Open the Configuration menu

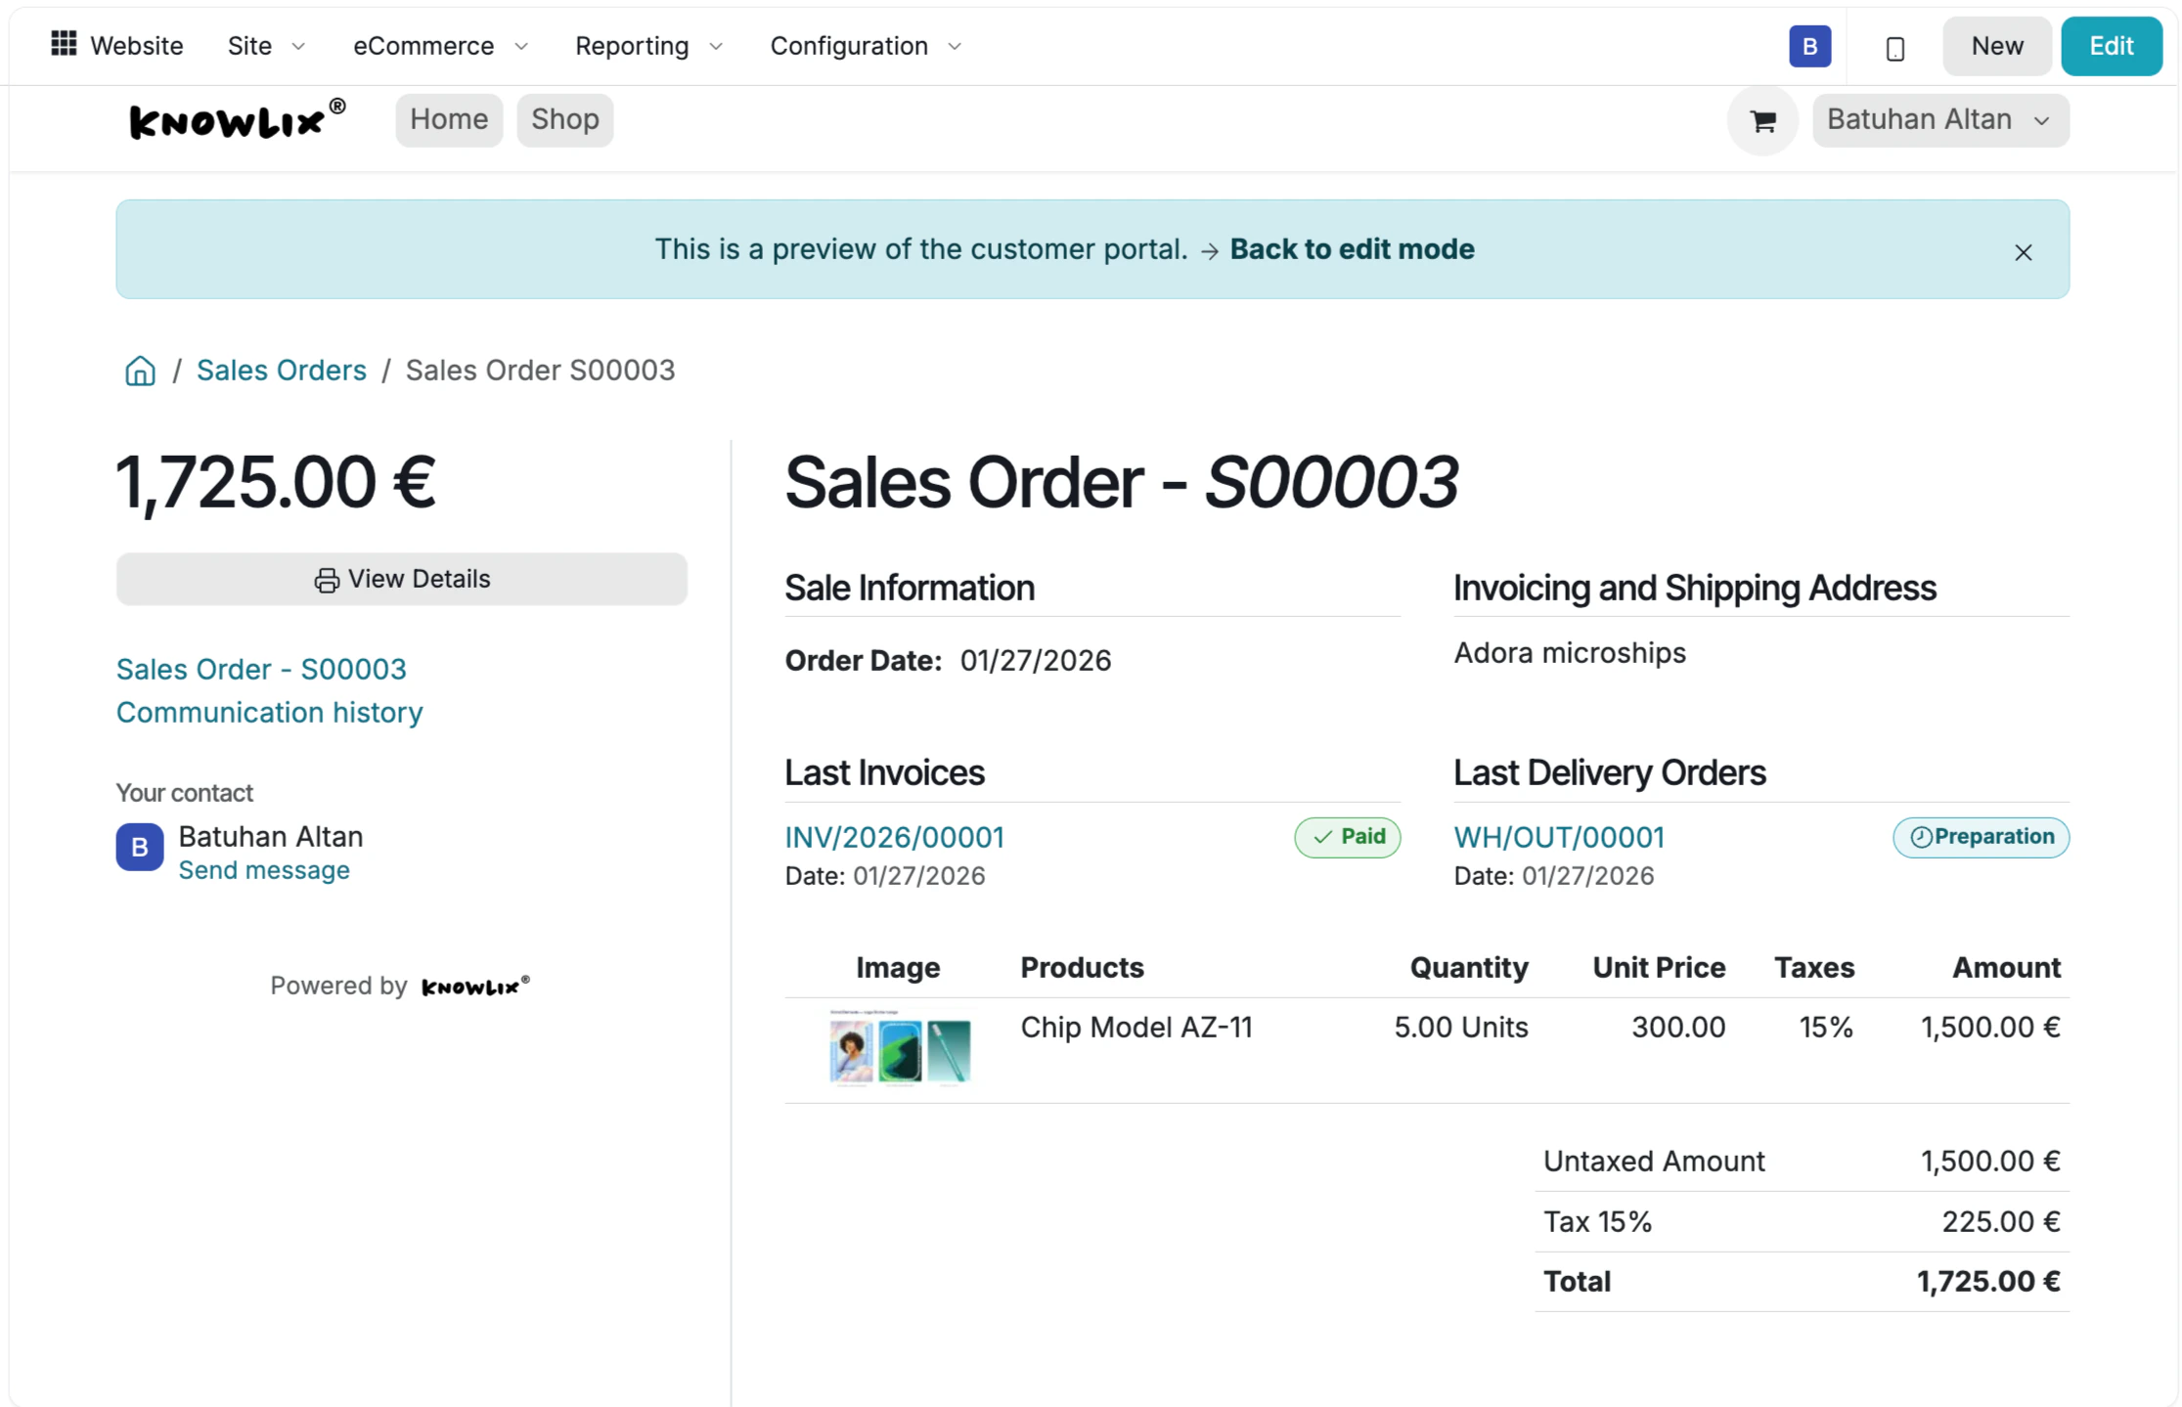865,45
